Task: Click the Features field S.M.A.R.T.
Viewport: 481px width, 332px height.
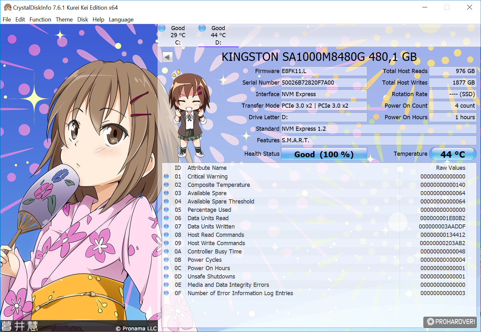Action: pos(379,140)
